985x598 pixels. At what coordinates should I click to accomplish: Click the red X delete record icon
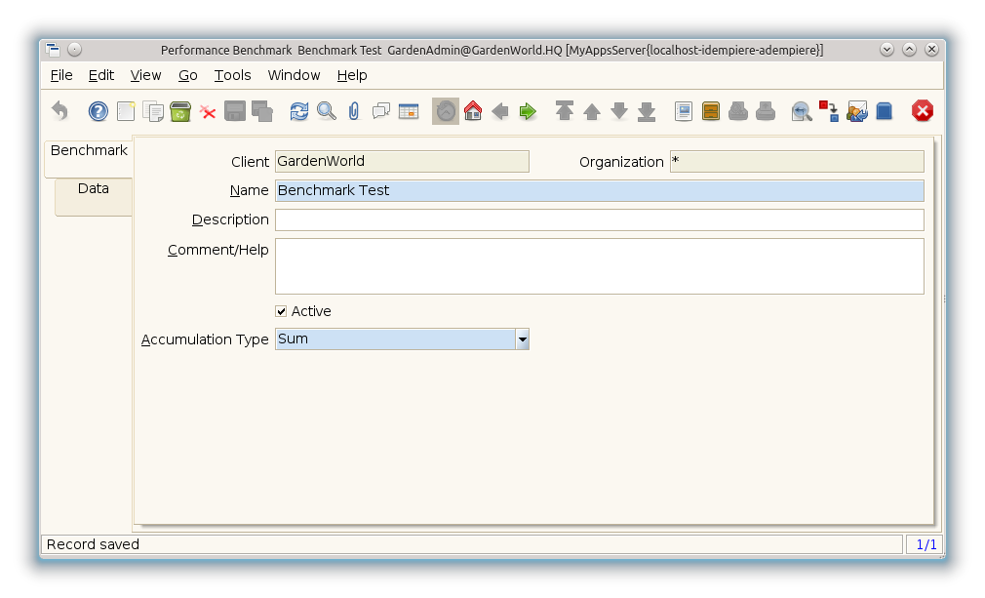pos(208,111)
